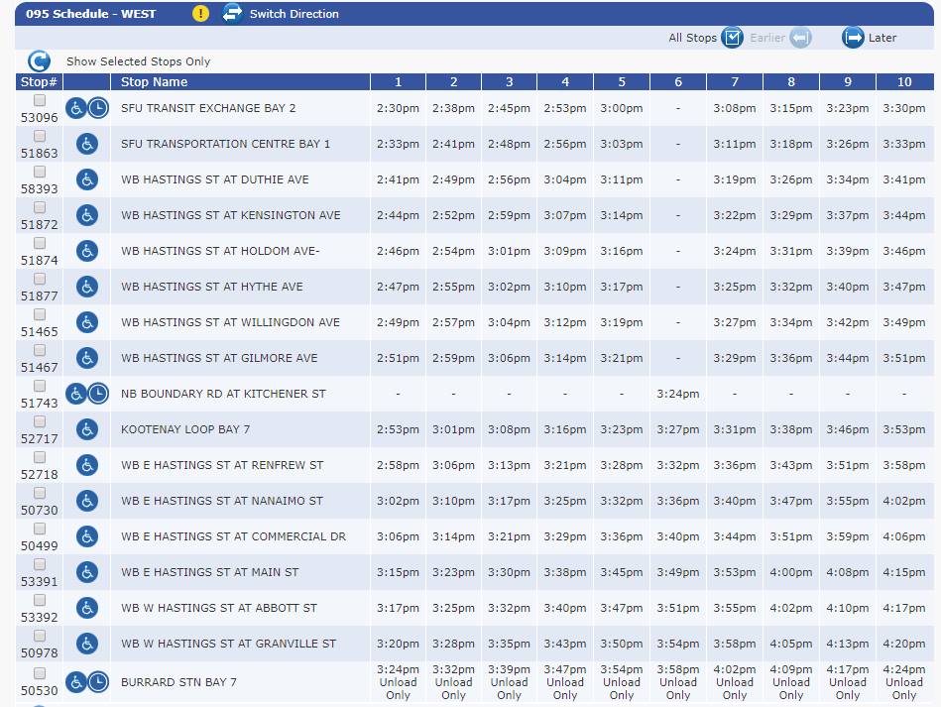This screenshot has height=707, width=941.
Task: Check the box for stop 53096
Action: [40, 100]
